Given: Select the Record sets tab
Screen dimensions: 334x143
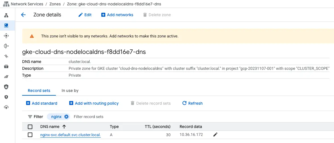Looking at the screenshot, I should pyautogui.click(x=39, y=91).
